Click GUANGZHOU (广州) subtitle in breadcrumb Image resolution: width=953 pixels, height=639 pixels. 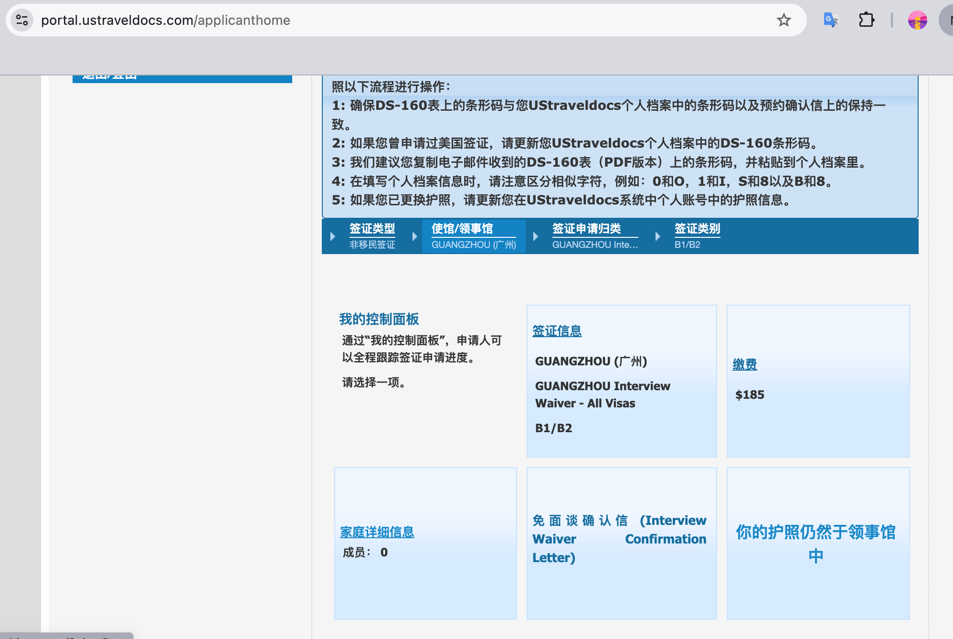pyautogui.click(x=474, y=245)
